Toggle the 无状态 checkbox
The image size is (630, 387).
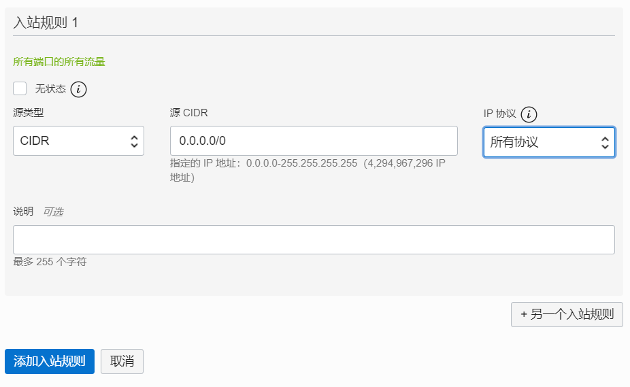[x=20, y=88]
